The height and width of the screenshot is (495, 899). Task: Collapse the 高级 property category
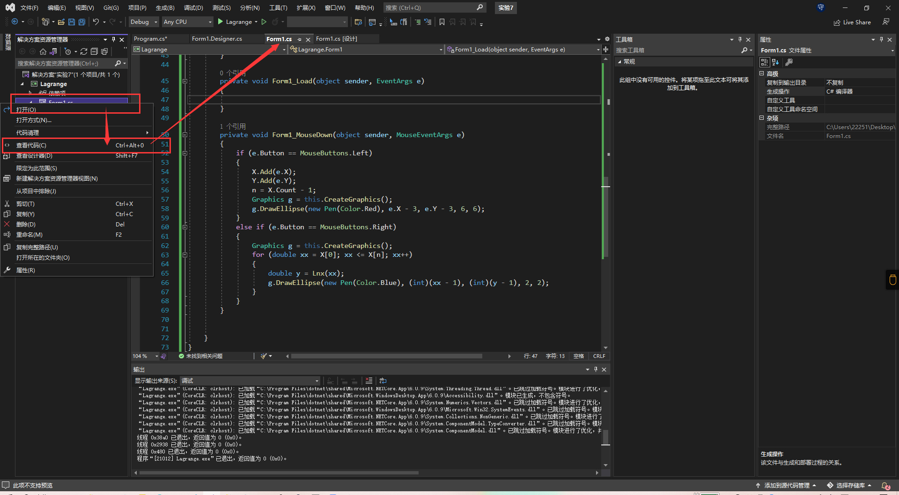tap(762, 74)
